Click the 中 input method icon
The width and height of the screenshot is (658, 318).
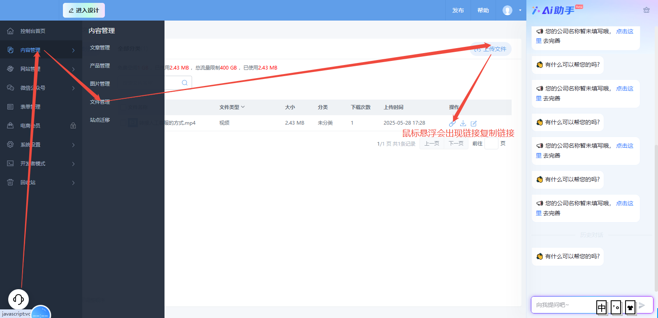602,307
